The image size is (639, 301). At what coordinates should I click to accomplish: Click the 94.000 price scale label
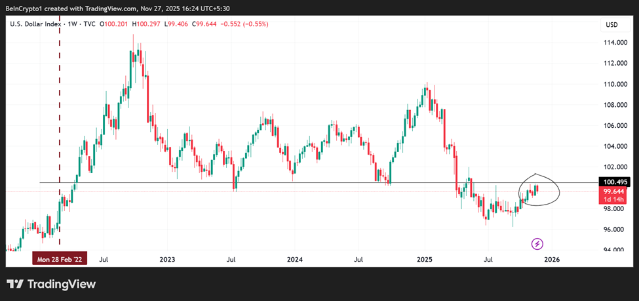pyautogui.click(x=615, y=250)
